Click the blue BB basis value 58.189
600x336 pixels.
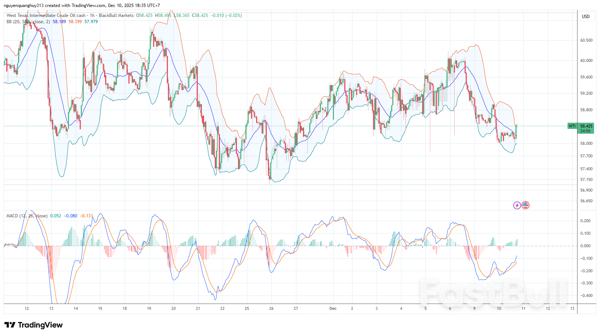tap(59, 22)
